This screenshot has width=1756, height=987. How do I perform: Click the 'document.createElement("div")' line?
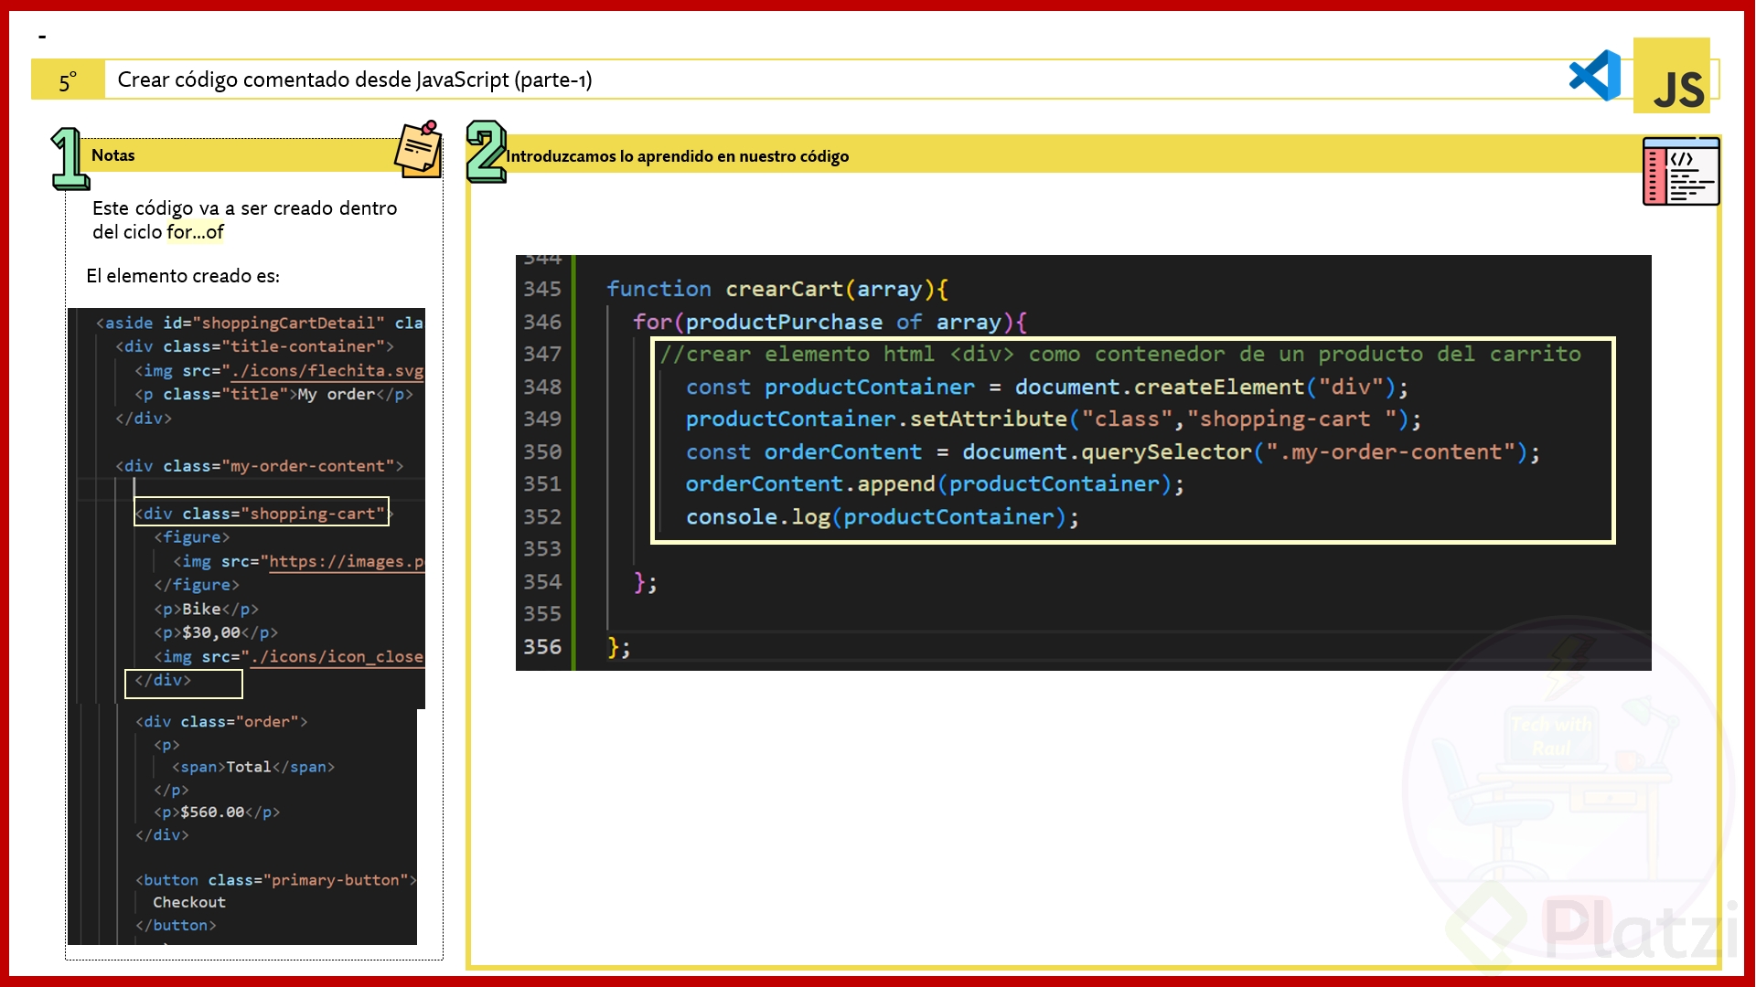tap(1047, 387)
